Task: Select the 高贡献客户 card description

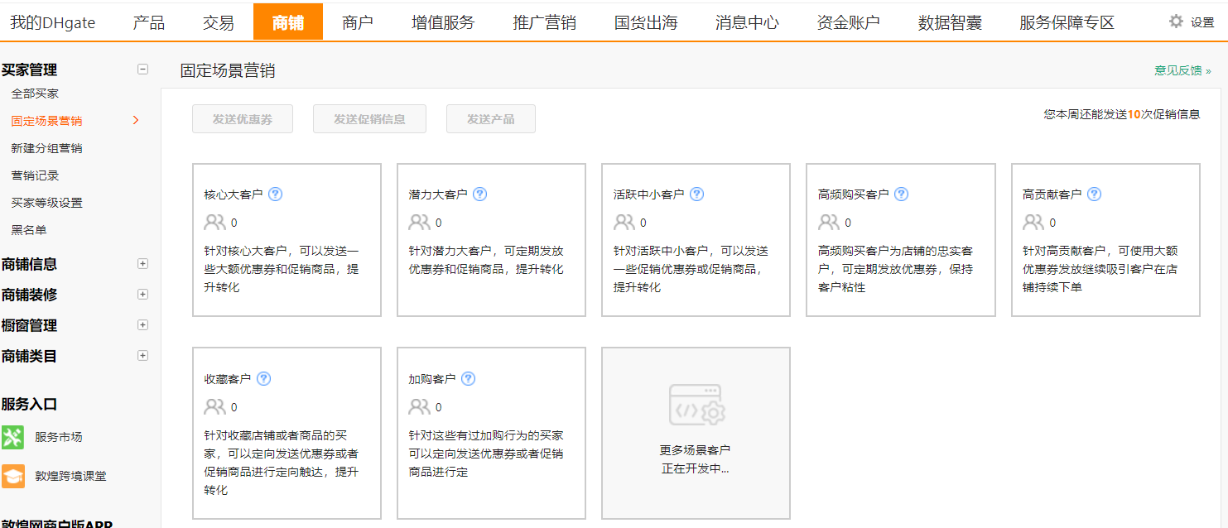Action: [1100, 269]
